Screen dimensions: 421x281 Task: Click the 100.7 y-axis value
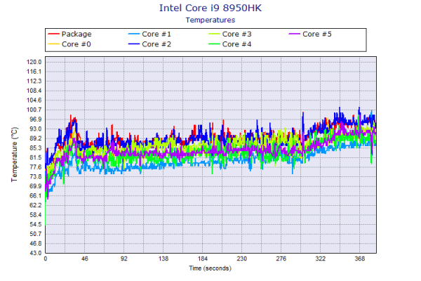point(34,110)
